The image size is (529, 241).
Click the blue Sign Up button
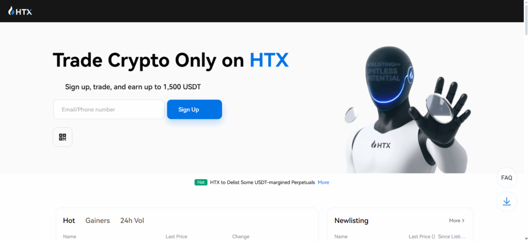(x=194, y=110)
